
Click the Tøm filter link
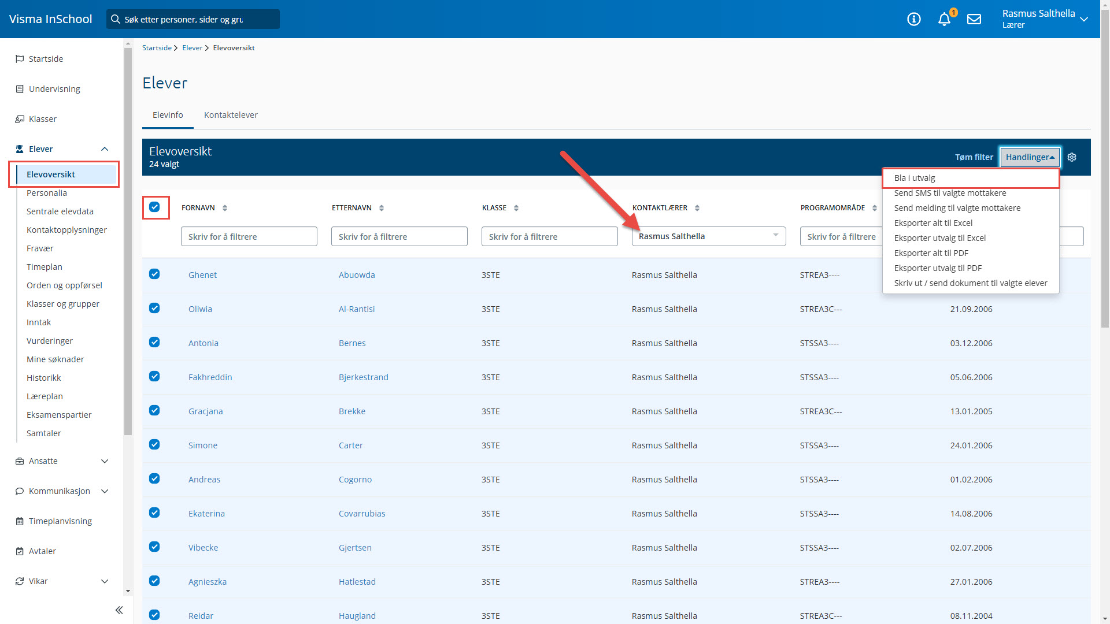[974, 157]
